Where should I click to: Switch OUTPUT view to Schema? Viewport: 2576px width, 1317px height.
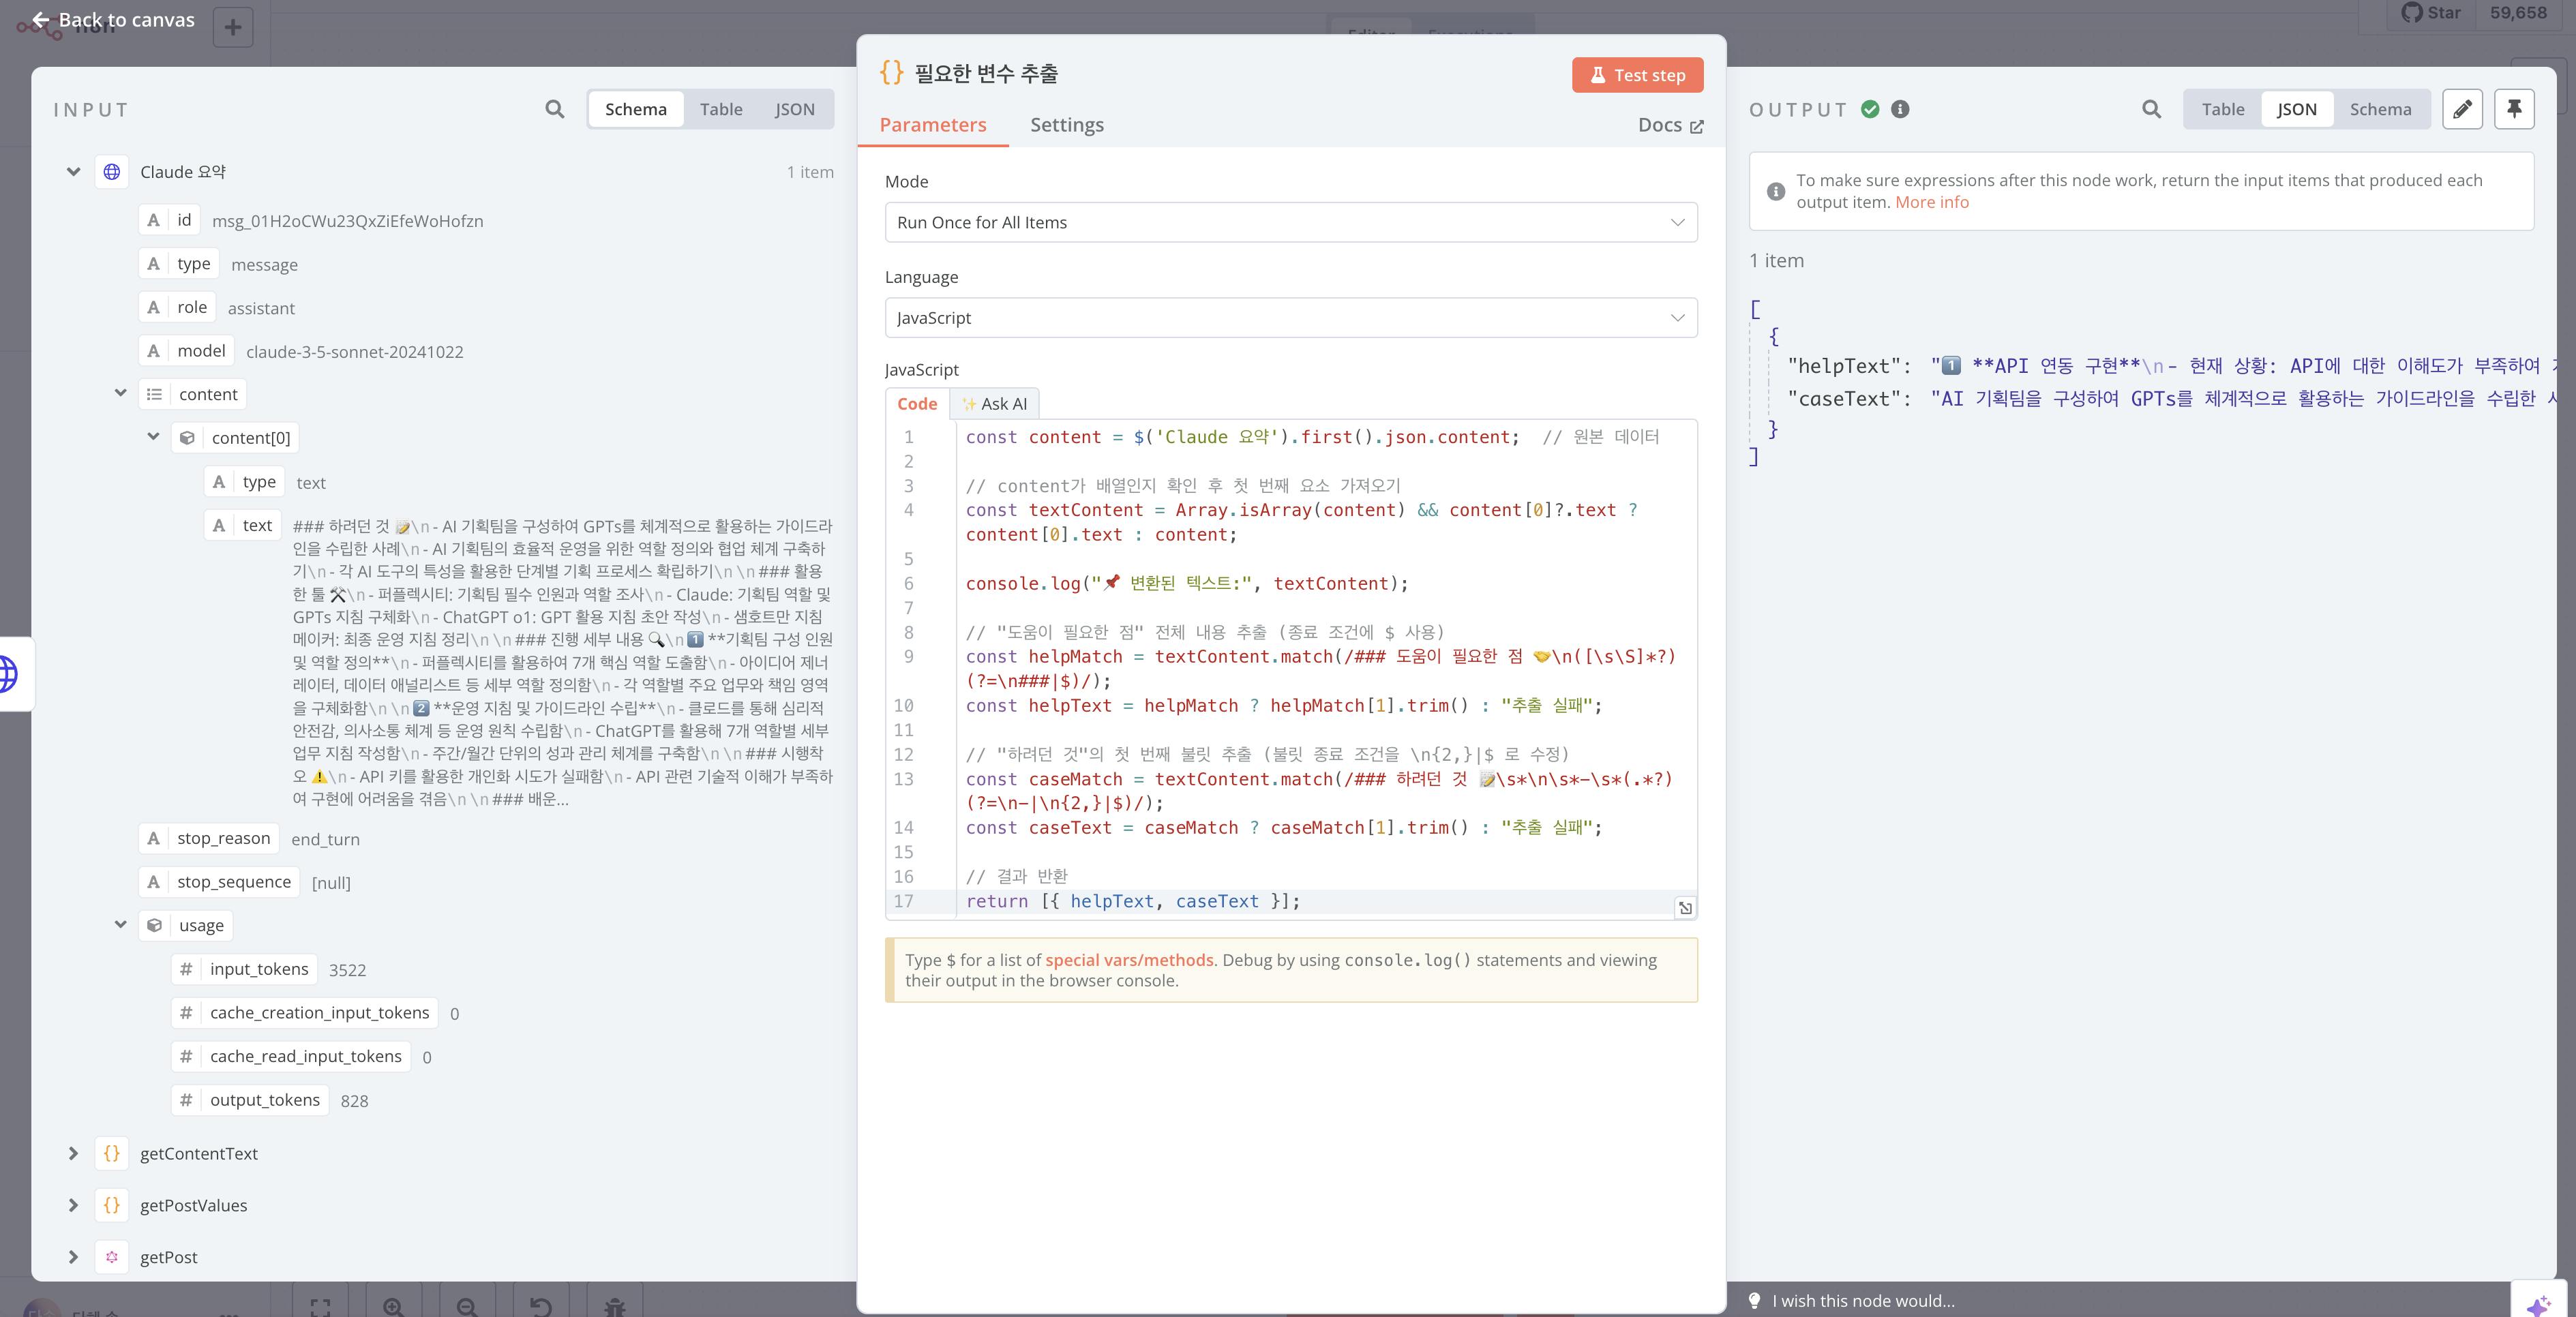2380,109
